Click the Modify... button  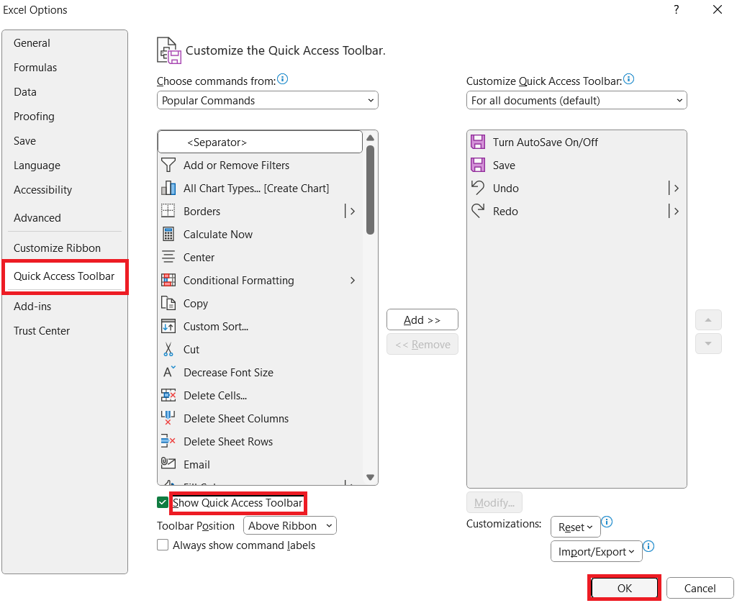click(494, 502)
